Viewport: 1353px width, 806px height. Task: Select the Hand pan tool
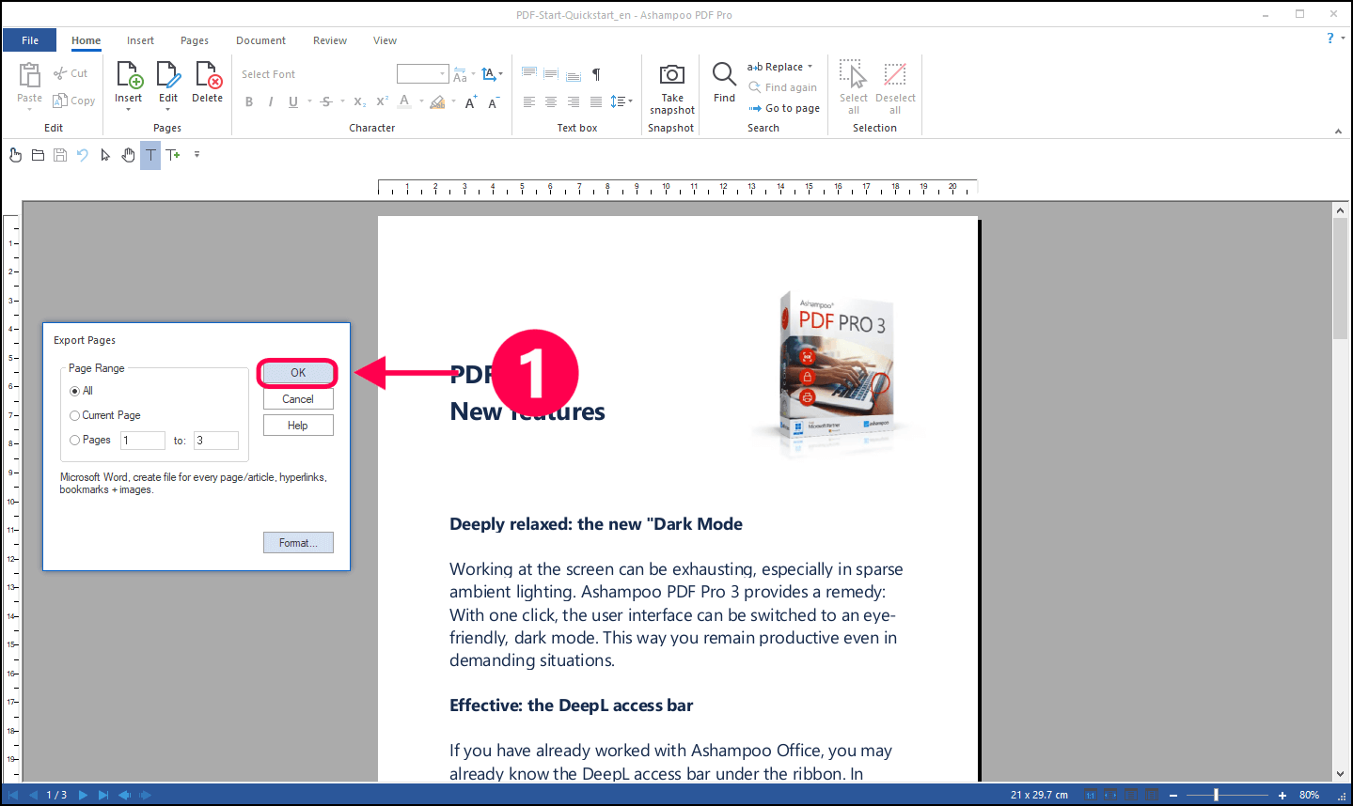(x=128, y=155)
